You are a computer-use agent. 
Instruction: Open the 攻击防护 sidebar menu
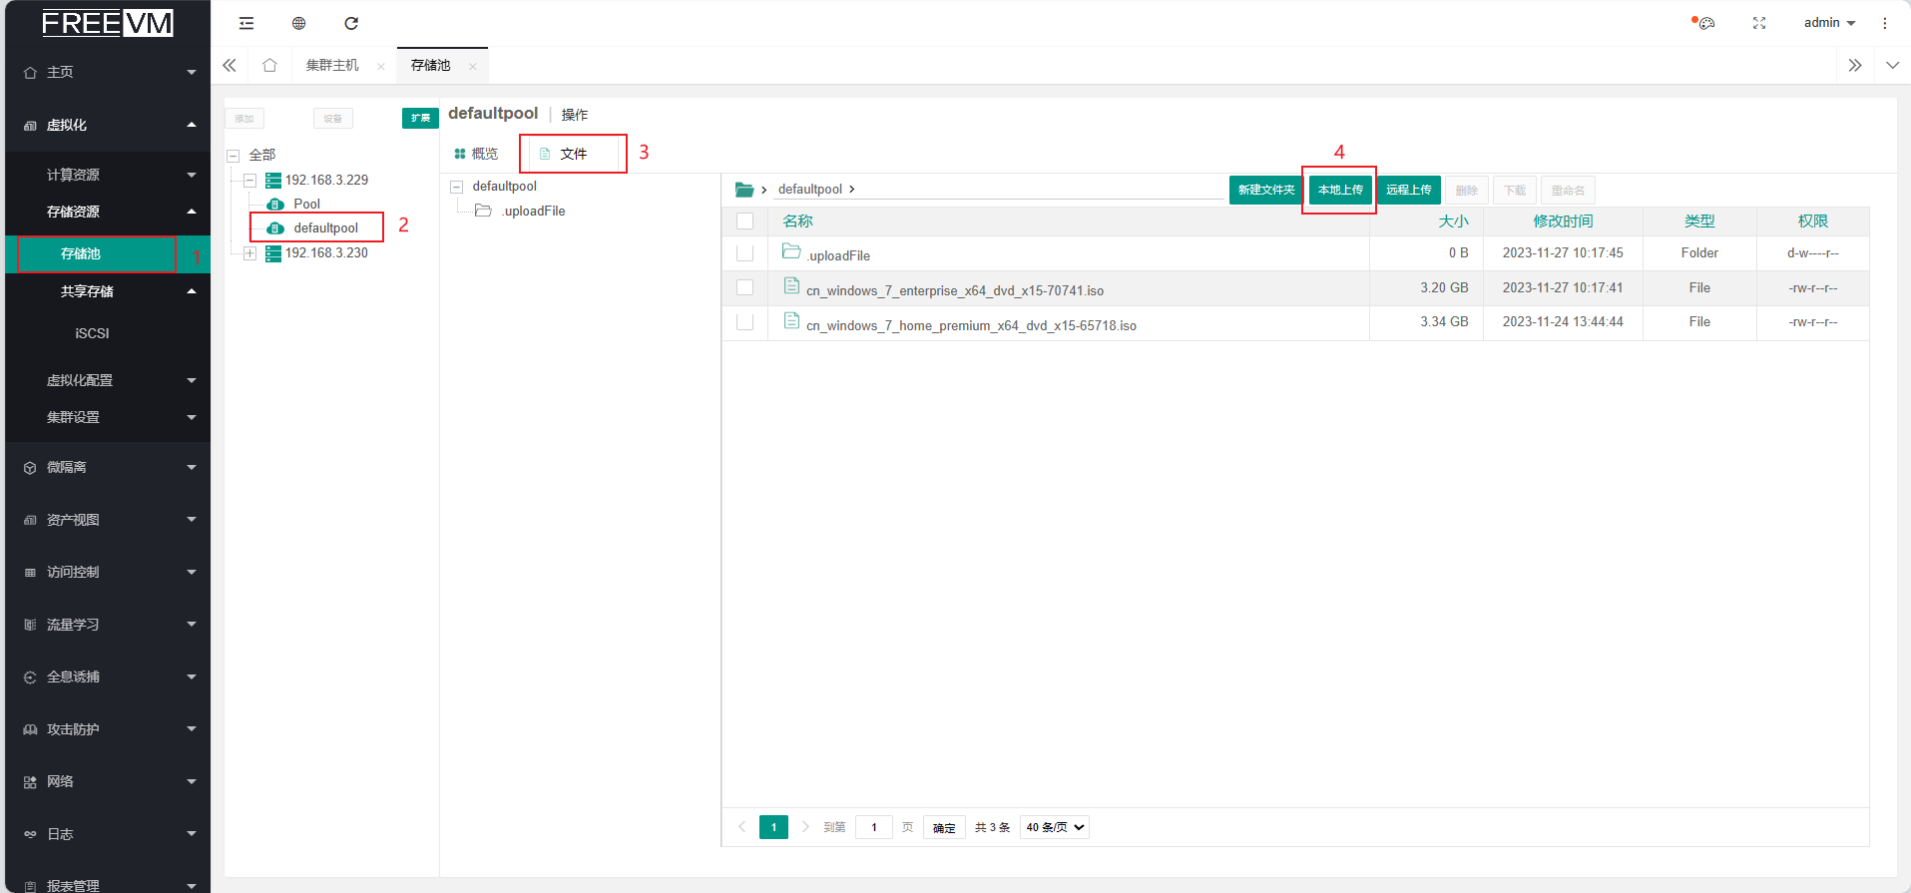pos(108,729)
